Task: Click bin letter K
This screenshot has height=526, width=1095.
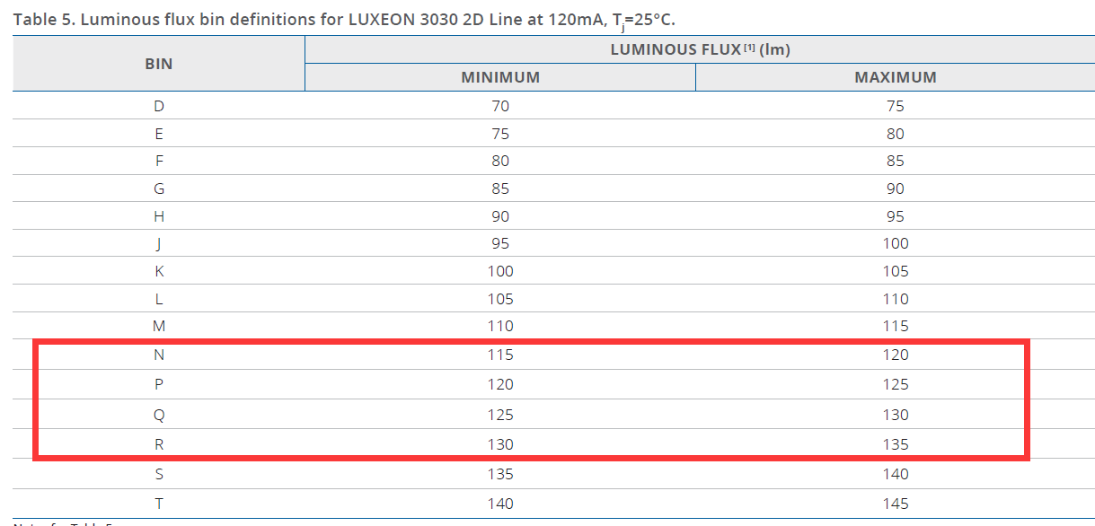Action: click(159, 271)
